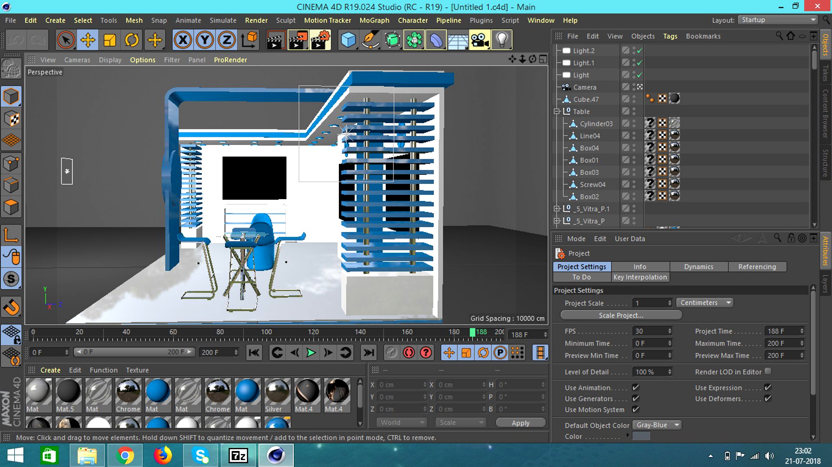This screenshot has height=467, width=832.
Task: Click the MoGraph Cloner array icon
Action: click(x=414, y=40)
